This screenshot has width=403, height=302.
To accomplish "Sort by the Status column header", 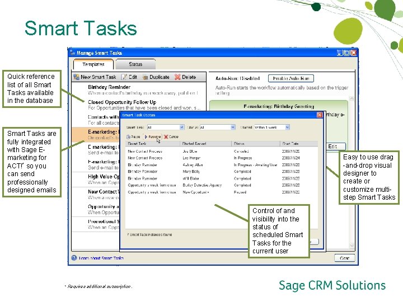I will click(256, 144).
